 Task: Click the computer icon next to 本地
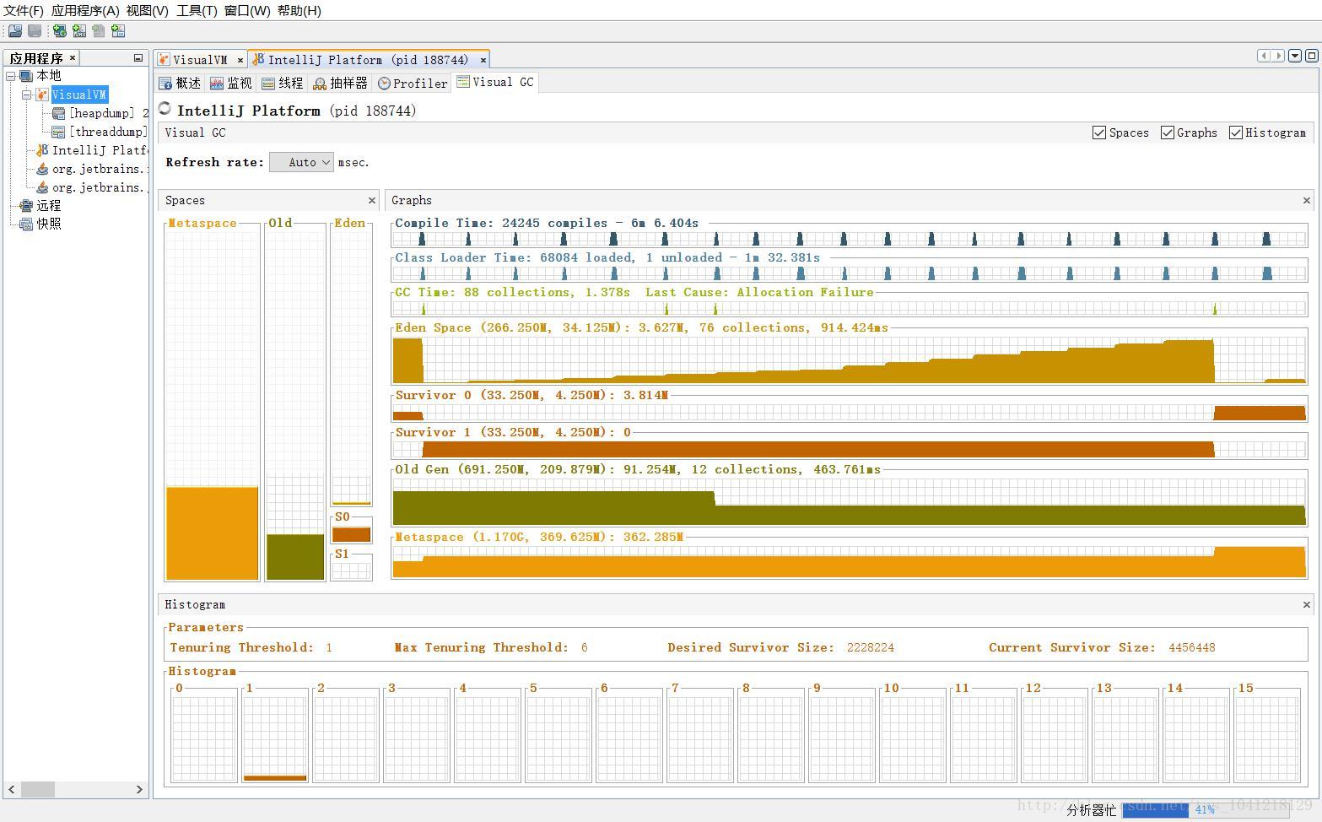coord(26,76)
